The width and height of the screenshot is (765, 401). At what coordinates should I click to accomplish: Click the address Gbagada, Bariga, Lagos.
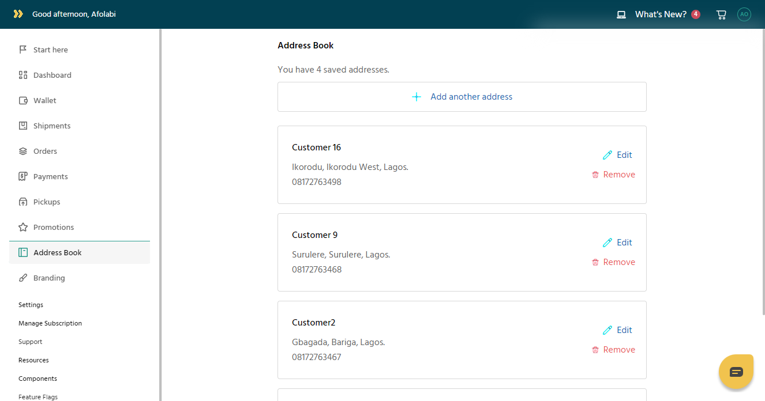point(339,342)
